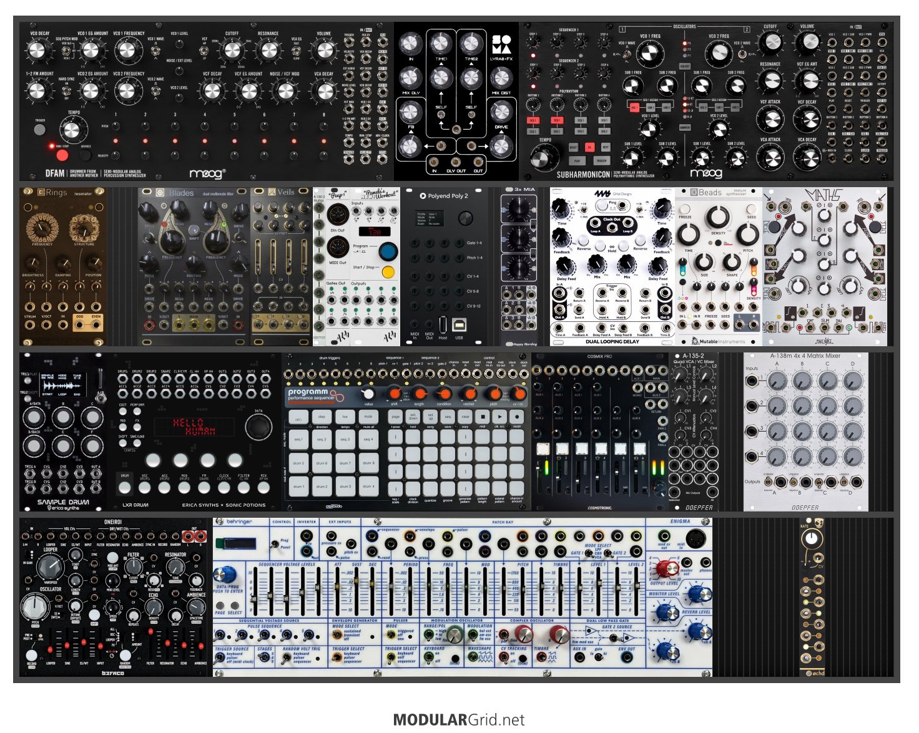Click the 'step' pad on Programm
The image size is (919, 733).
(322, 416)
